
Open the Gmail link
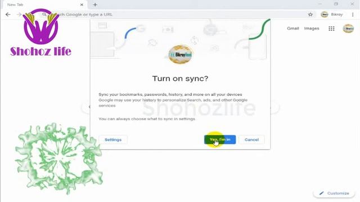click(292, 29)
